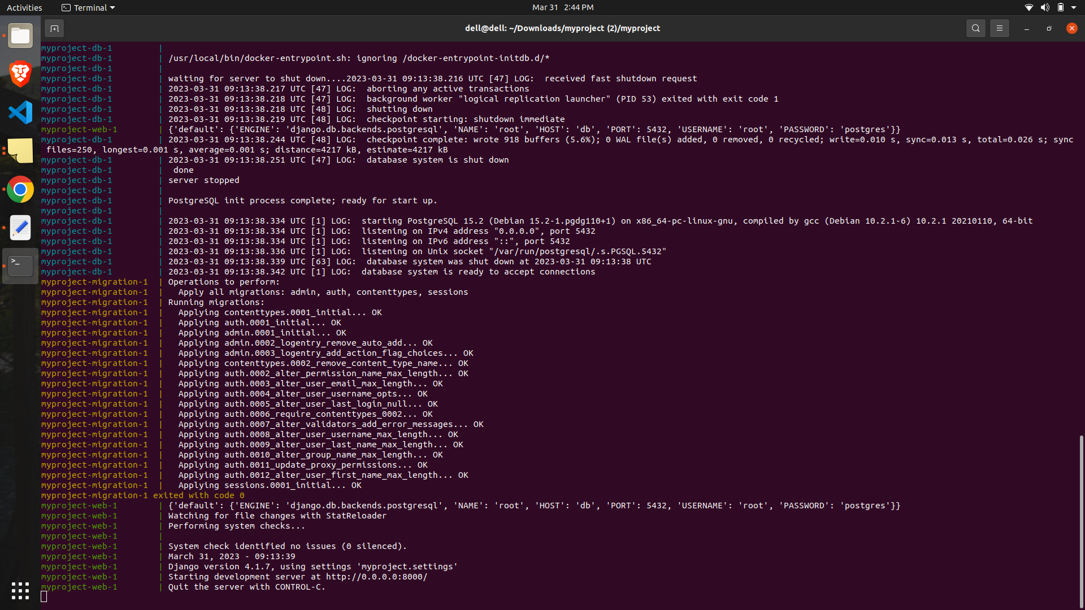Launch Brave browser from dock
Viewport: 1085px width, 610px height.
click(x=20, y=74)
